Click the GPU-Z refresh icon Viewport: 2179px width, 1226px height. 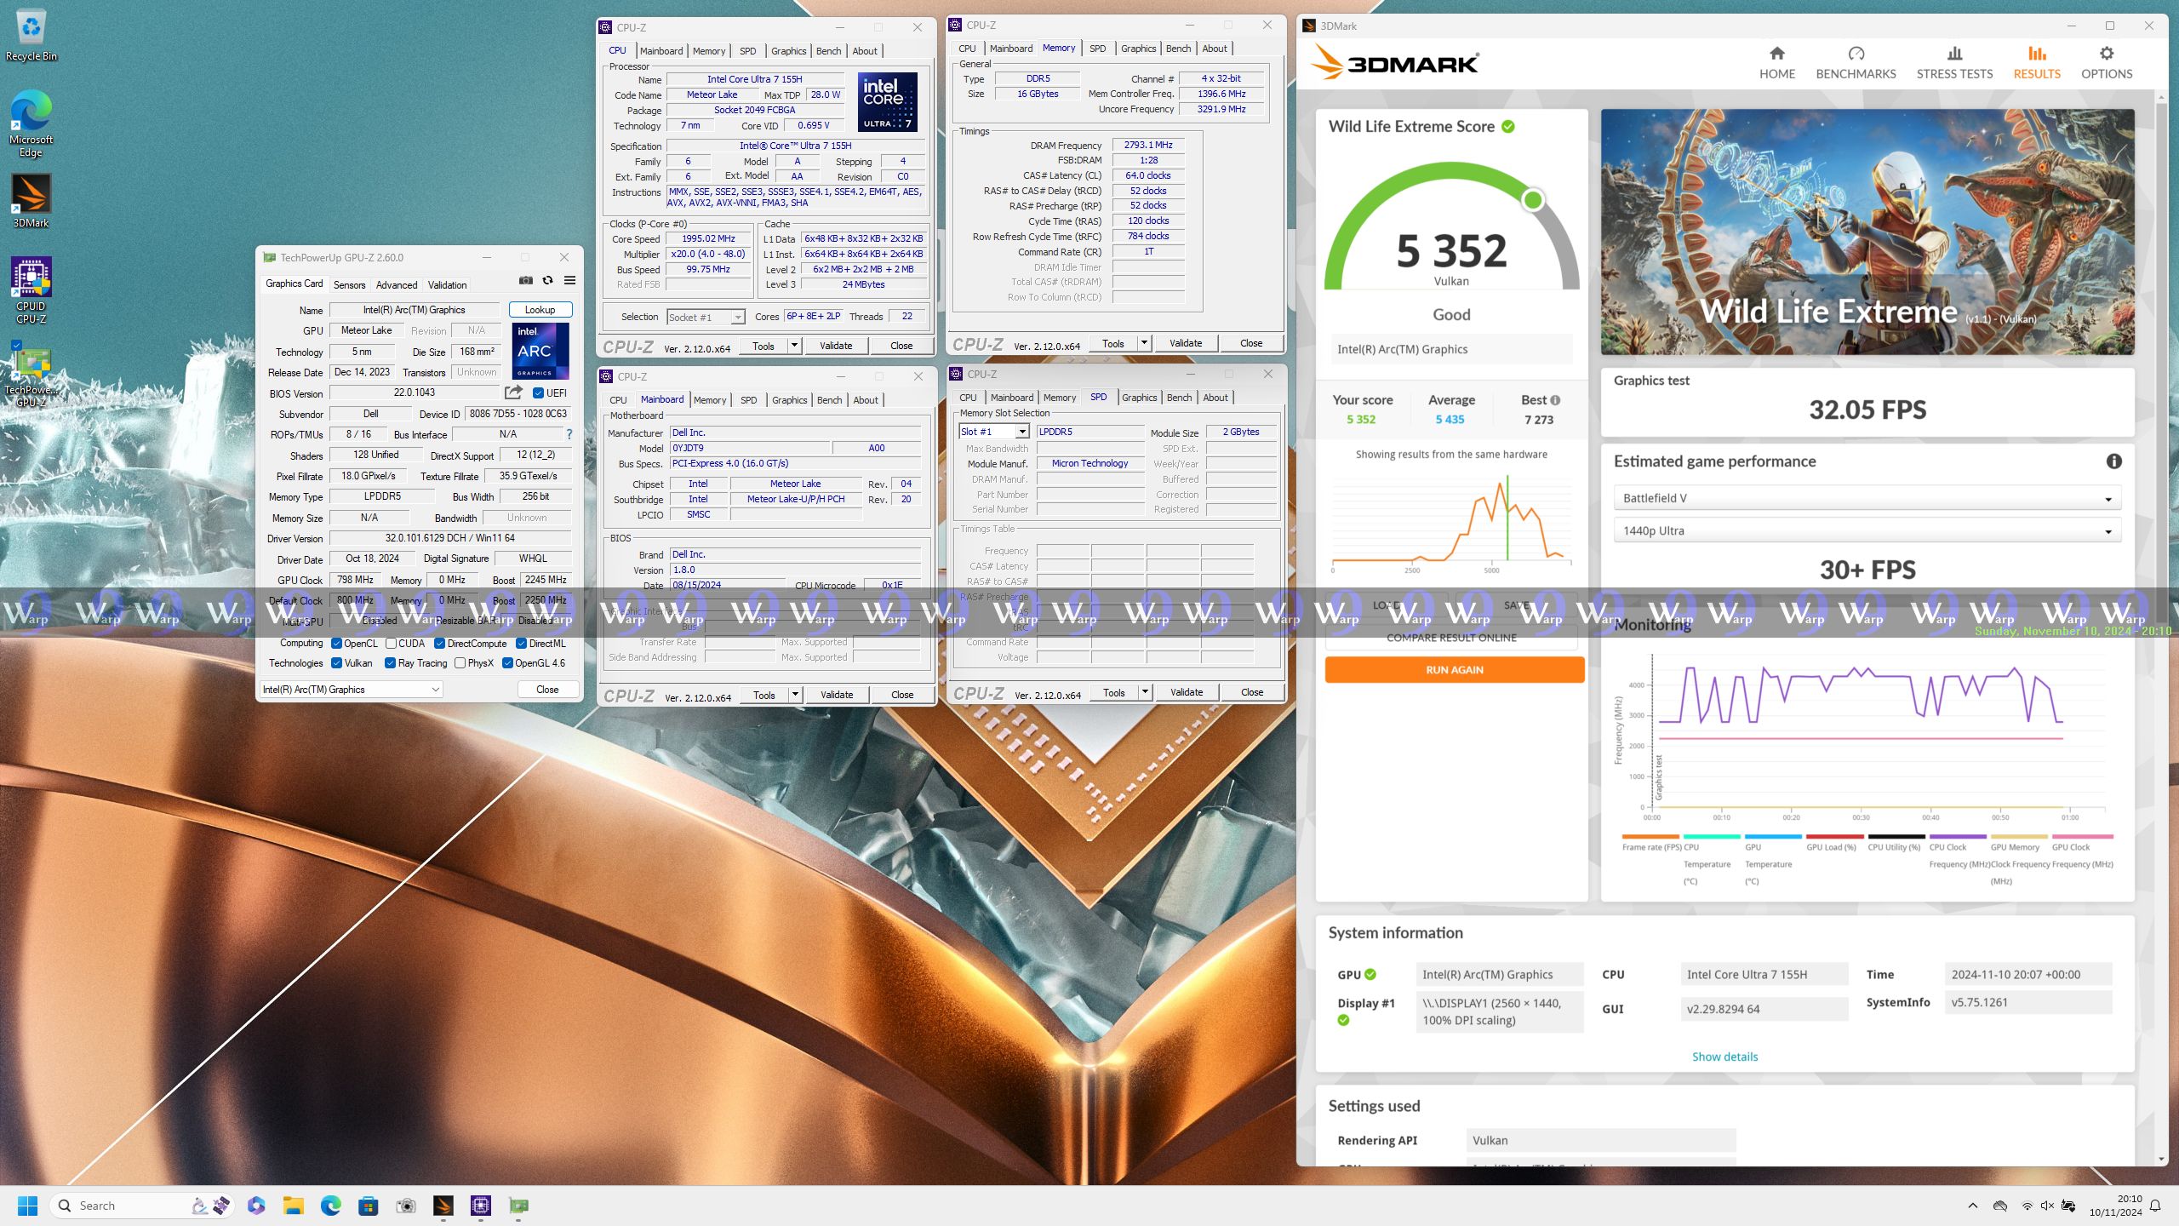tap(548, 281)
